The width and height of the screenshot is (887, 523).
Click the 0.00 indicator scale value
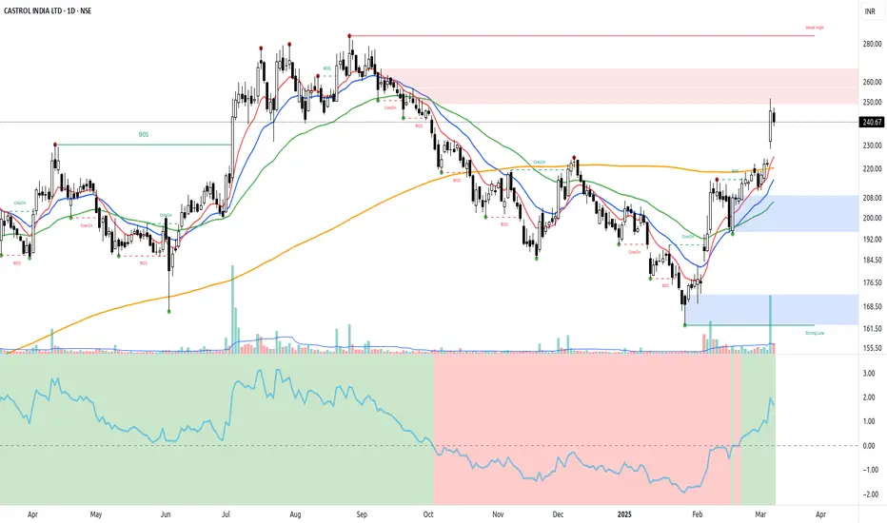870,446
